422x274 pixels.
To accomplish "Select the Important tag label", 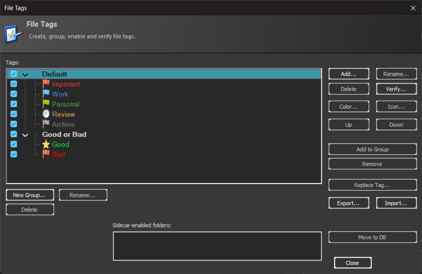I will [66, 84].
